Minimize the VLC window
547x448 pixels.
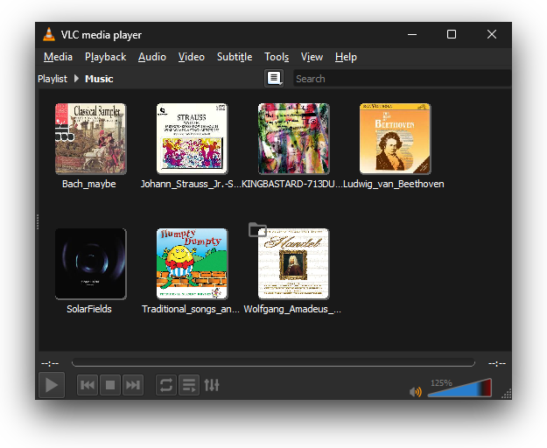coord(412,34)
